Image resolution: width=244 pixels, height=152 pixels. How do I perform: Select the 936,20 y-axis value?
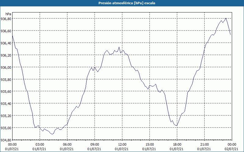pyautogui.click(x=6, y=55)
